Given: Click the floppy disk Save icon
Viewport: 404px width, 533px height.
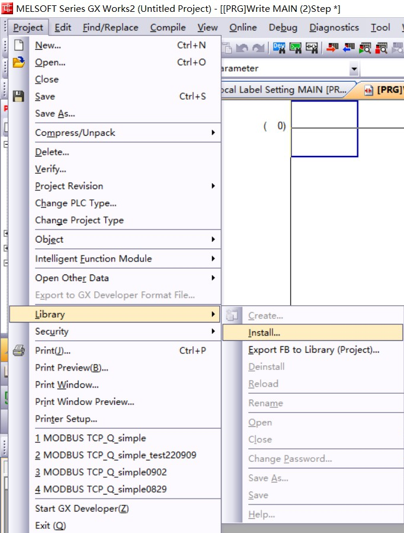Looking at the screenshot, I should 19,96.
